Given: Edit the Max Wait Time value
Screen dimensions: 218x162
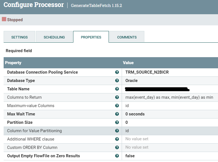Looking at the screenshot, I should coord(135,114).
